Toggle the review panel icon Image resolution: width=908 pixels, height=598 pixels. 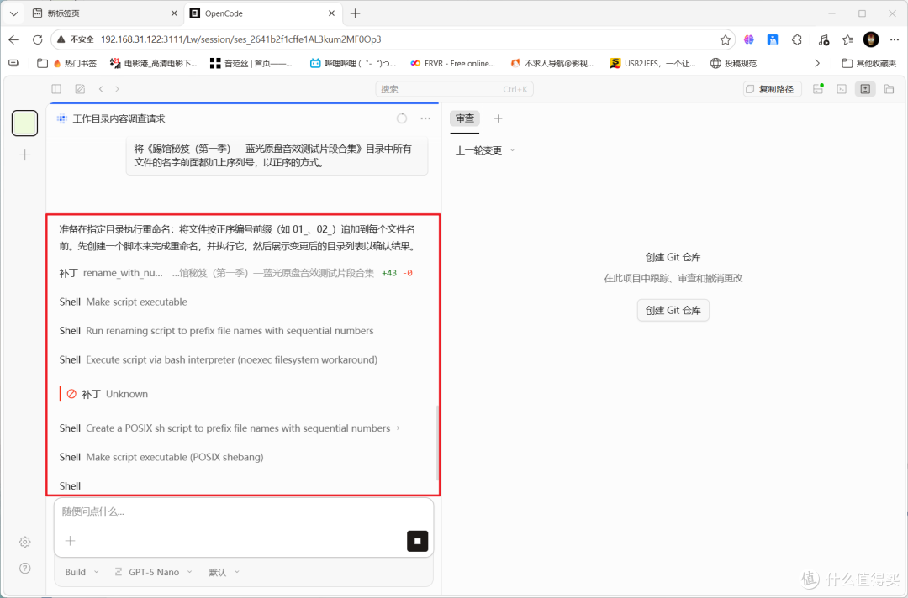click(865, 89)
